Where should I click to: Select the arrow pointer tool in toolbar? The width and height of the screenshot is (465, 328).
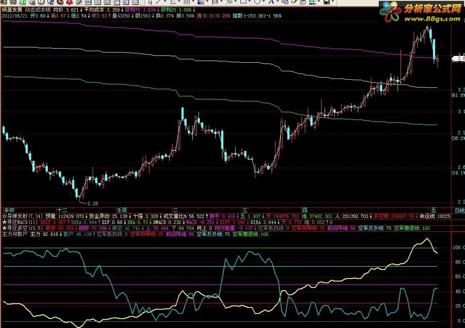coord(150,2)
